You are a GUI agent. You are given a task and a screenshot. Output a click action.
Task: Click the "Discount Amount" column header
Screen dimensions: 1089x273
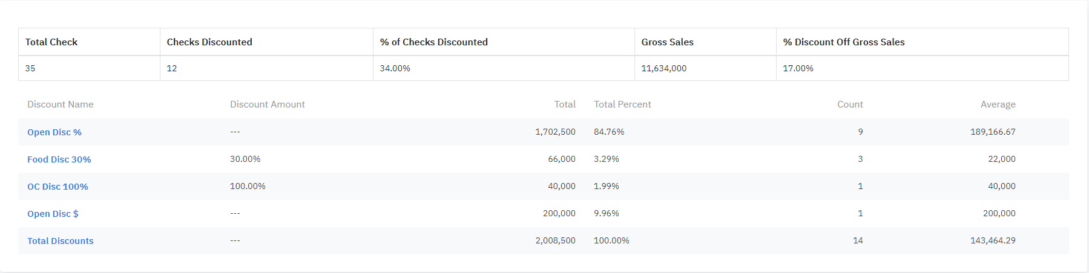click(x=268, y=104)
